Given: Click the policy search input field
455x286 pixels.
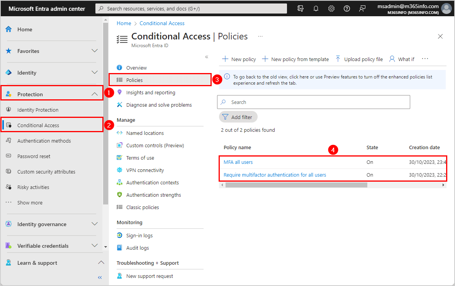Looking at the screenshot, I should 313,102.
